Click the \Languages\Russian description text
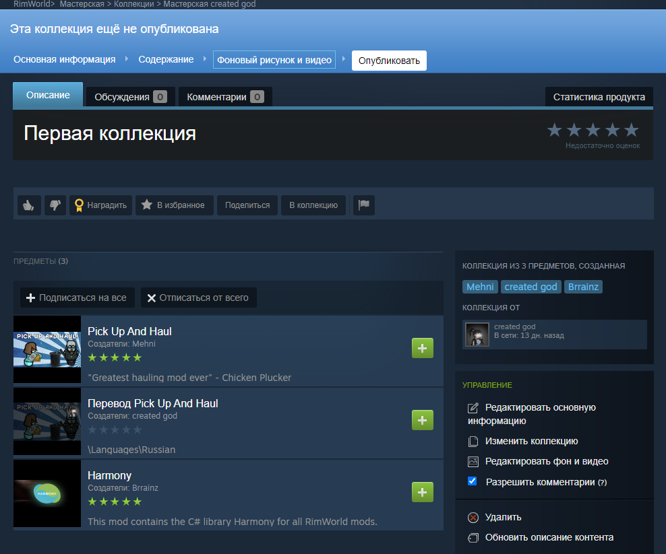Screen dimensions: 666x554 (x=131, y=450)
